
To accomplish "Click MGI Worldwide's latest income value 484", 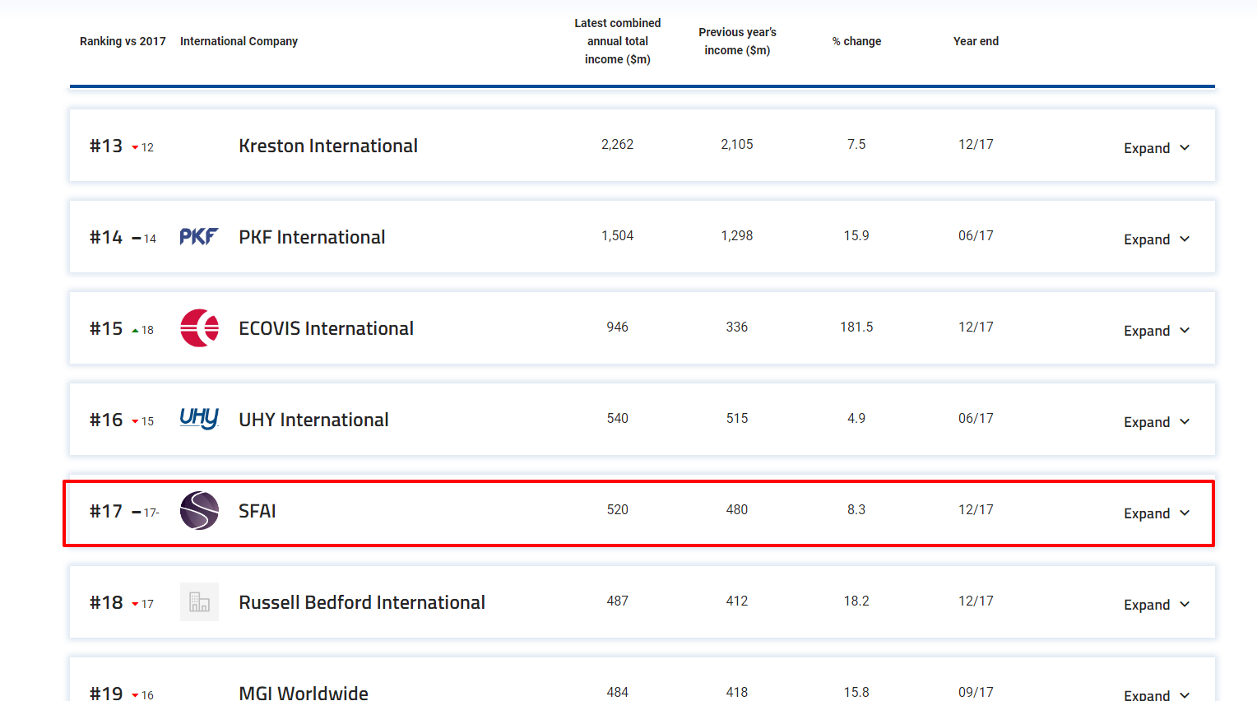I will [x=618, y=693].
